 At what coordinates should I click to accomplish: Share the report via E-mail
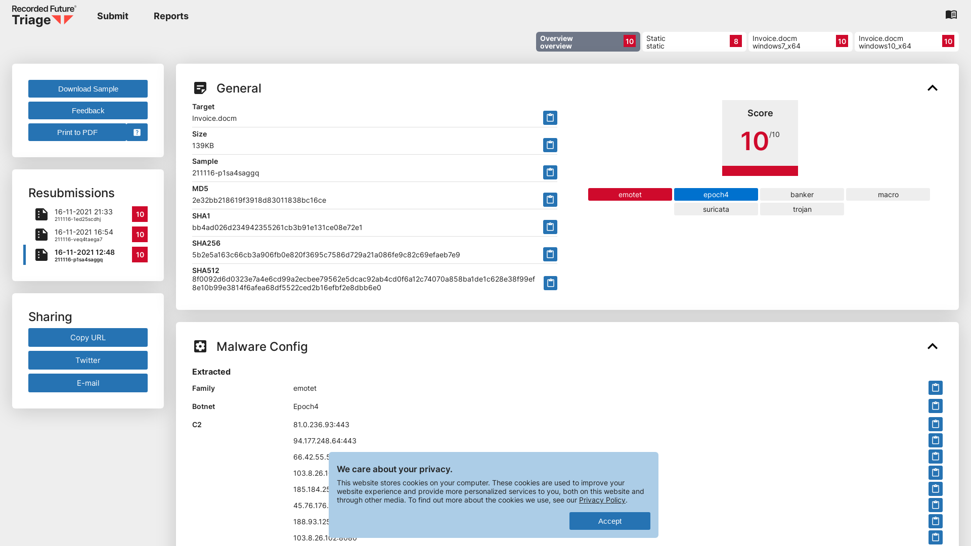click(x=88, y=383)
